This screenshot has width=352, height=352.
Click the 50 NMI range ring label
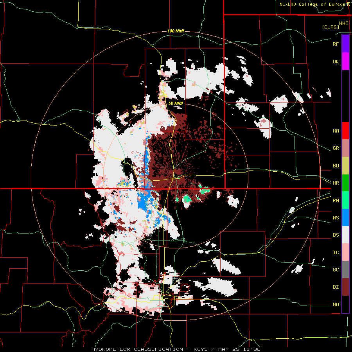point(176,103)
